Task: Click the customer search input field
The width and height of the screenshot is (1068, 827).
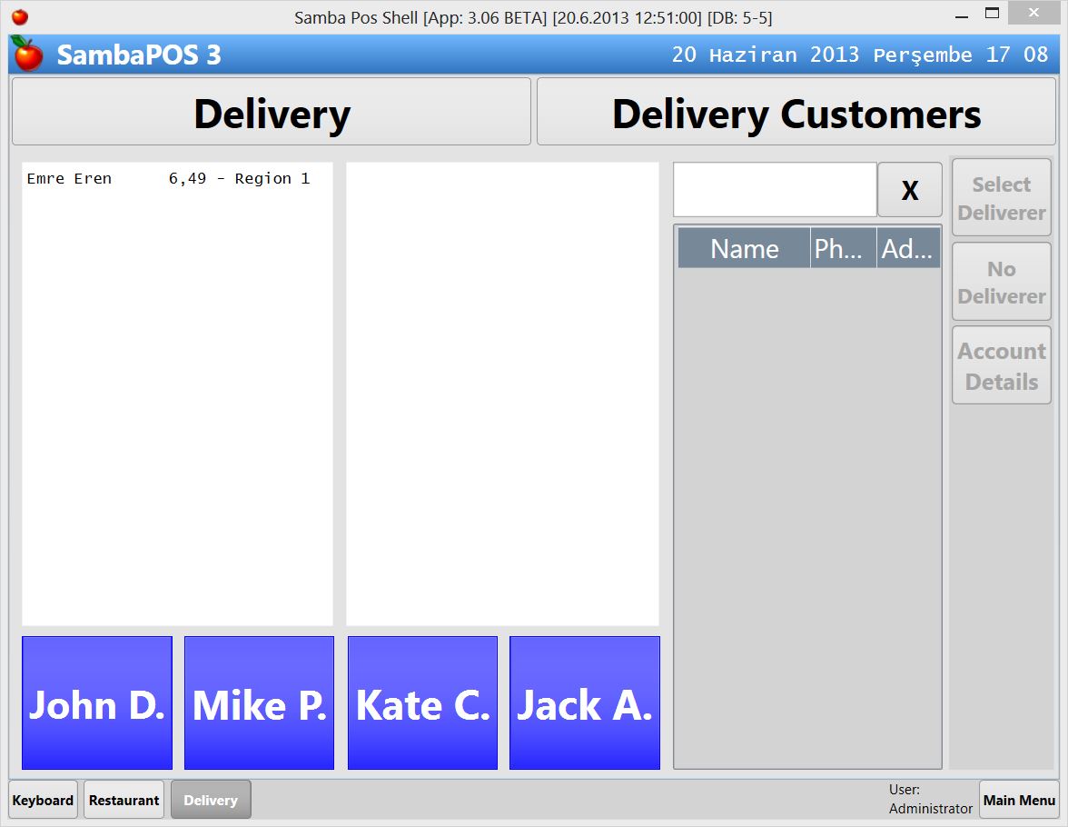Action: (774, 189)
